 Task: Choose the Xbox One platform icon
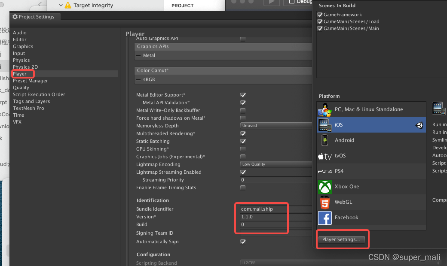pyautogui.click(x=325, y=187)
